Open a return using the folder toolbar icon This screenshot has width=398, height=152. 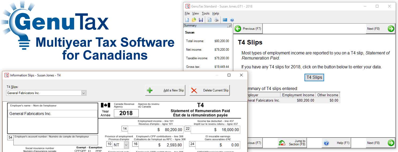point(194,20)
